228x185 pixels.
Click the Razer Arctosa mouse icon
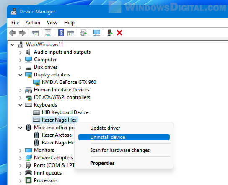36,135
